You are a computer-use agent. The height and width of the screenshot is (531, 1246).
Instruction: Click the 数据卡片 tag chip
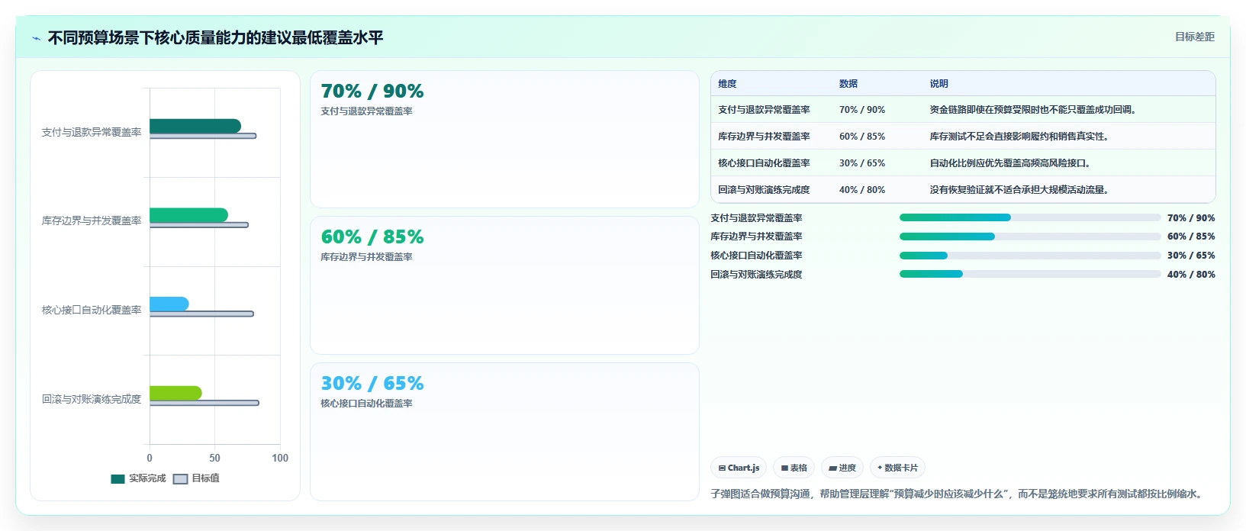click(x=897, y=468)
